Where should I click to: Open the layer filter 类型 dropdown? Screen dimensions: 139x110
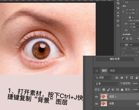103,78
